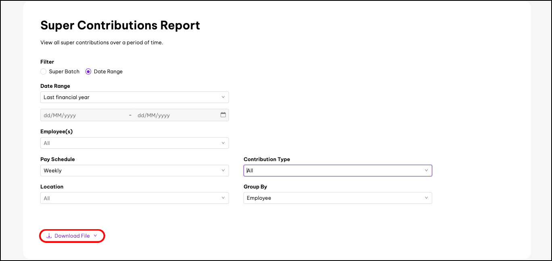Click the chevron arrow in Location field
The height and width of the screenshot is (261, 552).
223,198
